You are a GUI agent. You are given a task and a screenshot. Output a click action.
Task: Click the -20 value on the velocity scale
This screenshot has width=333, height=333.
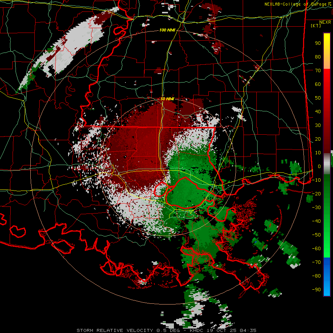point(316,194)
